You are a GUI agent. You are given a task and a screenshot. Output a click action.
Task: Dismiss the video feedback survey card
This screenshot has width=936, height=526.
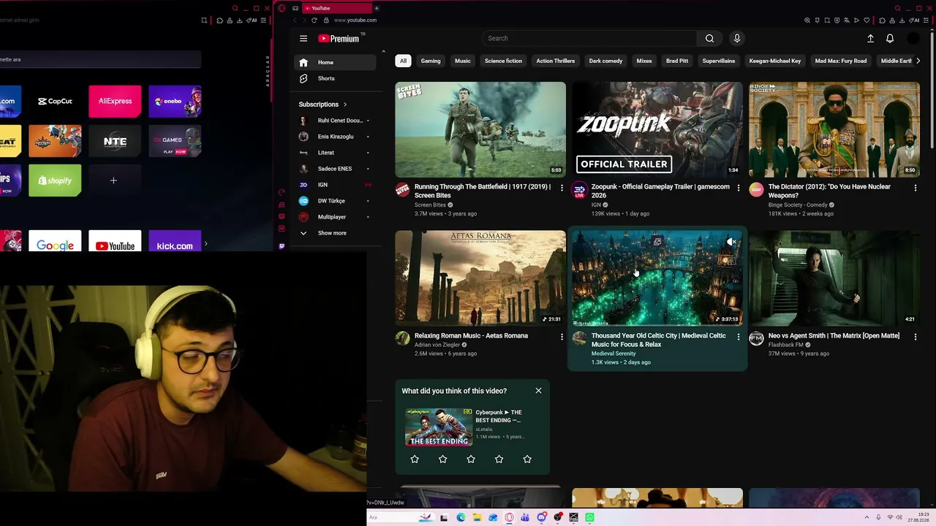[x=538, y=391]
